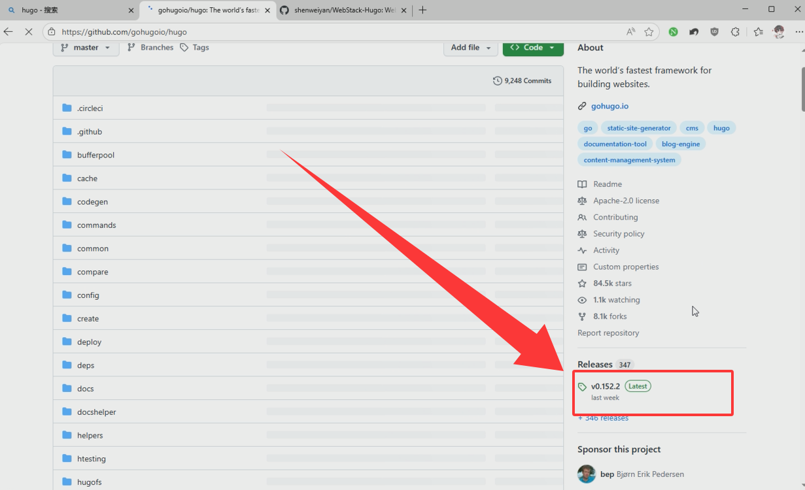Click the v0.152.2 latest release link
This screenshot has width=805, height=490.
(x=605, y=386)
